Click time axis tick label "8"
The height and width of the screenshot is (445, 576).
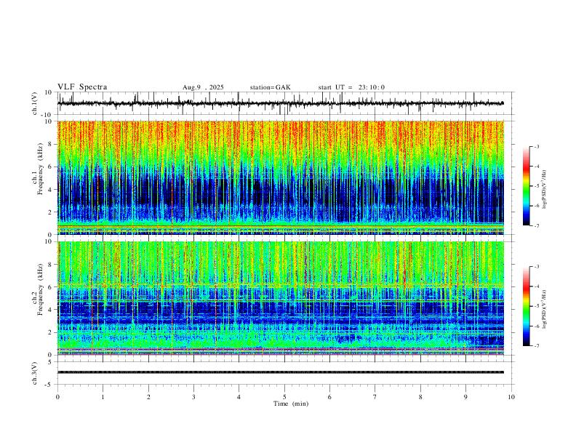pos(420,397)
